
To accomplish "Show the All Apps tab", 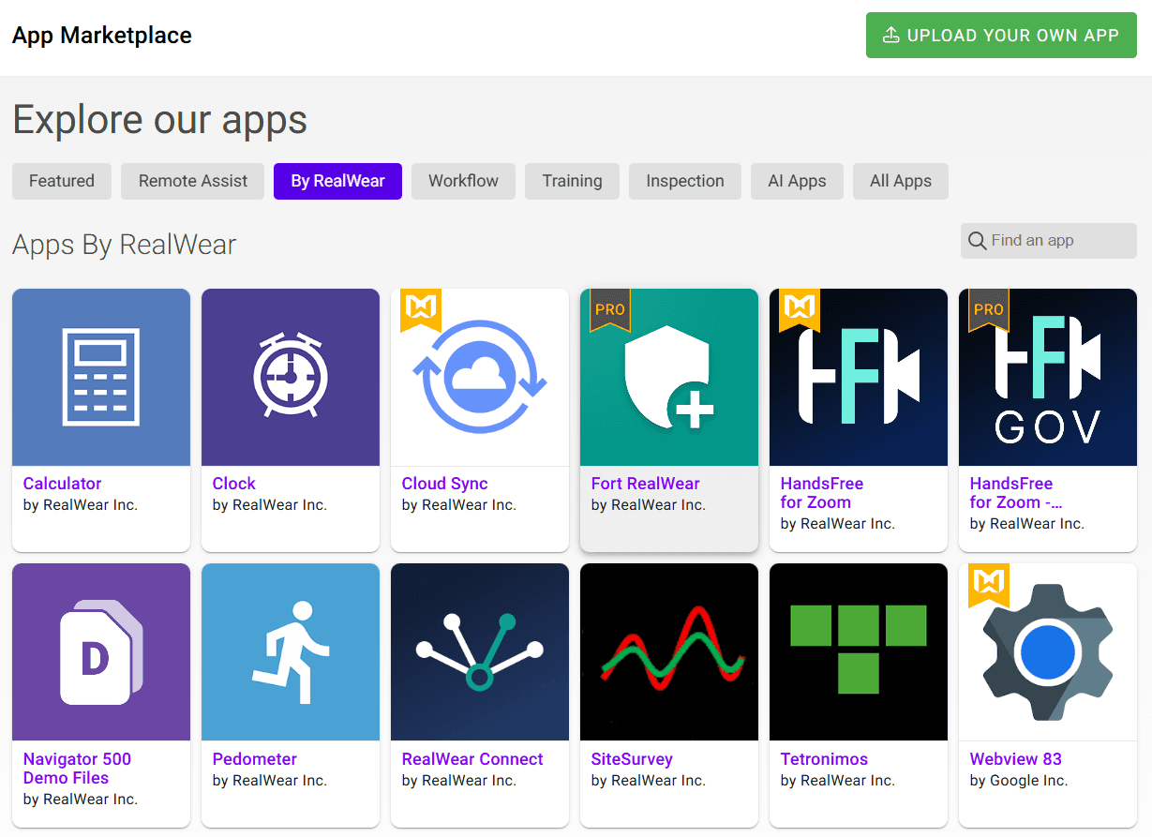I will coord(901,181).
